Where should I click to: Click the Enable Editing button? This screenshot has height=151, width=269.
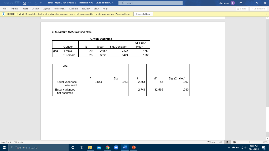coord(144,14)
